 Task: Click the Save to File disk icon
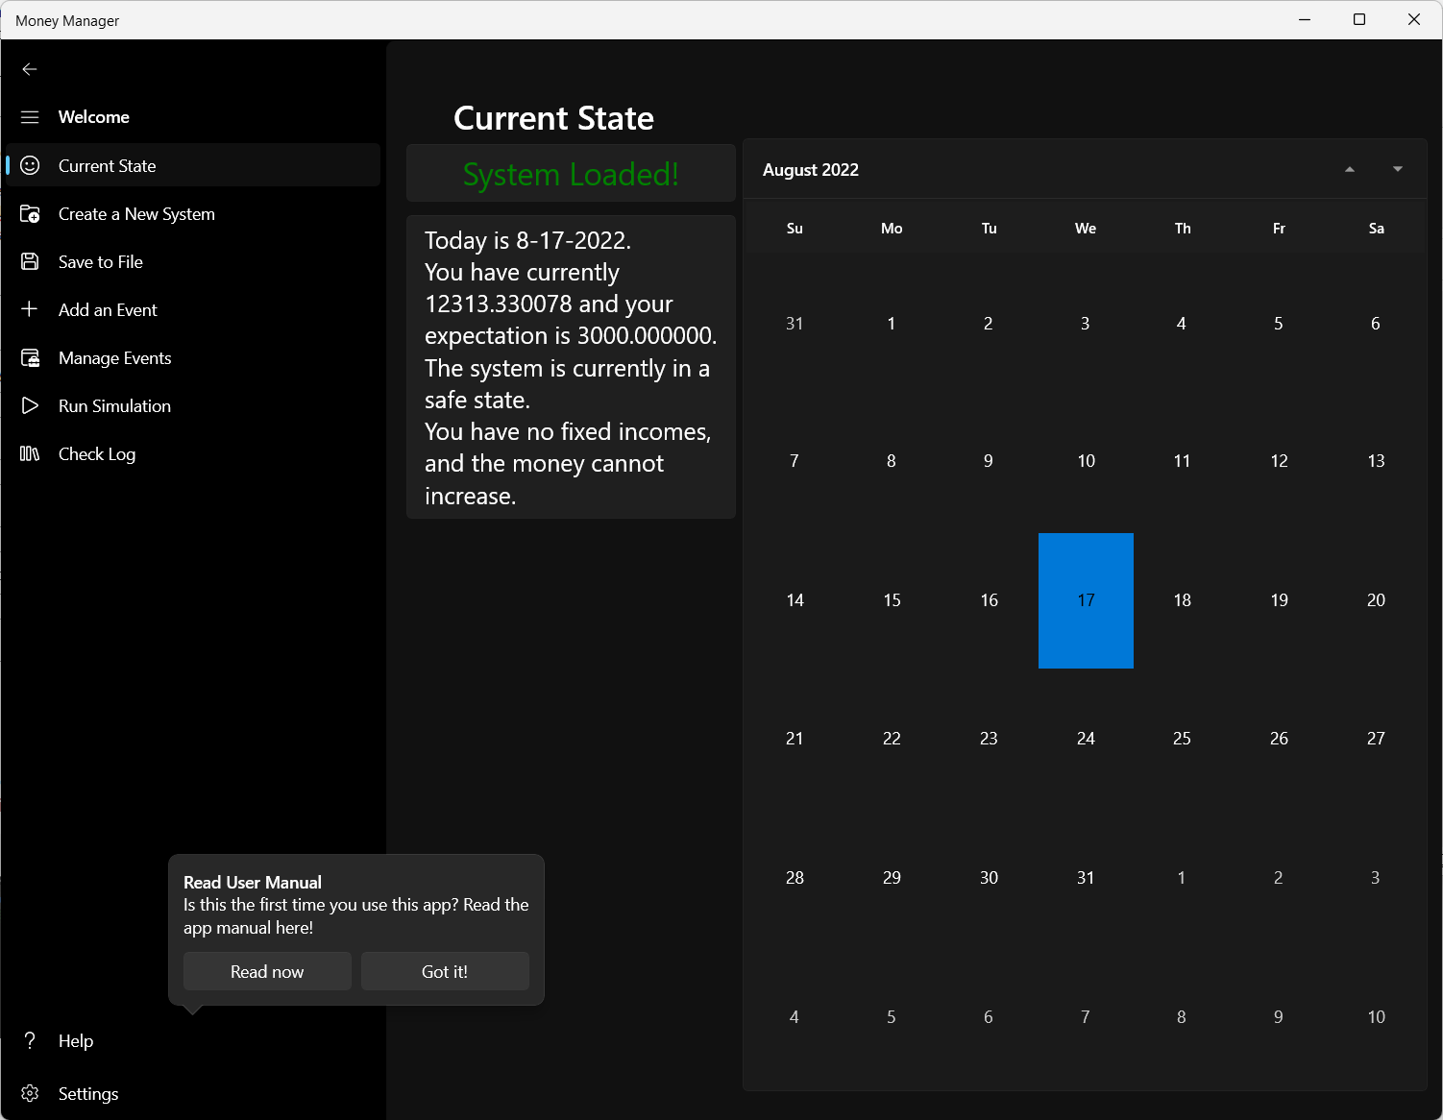coord(30,262)
